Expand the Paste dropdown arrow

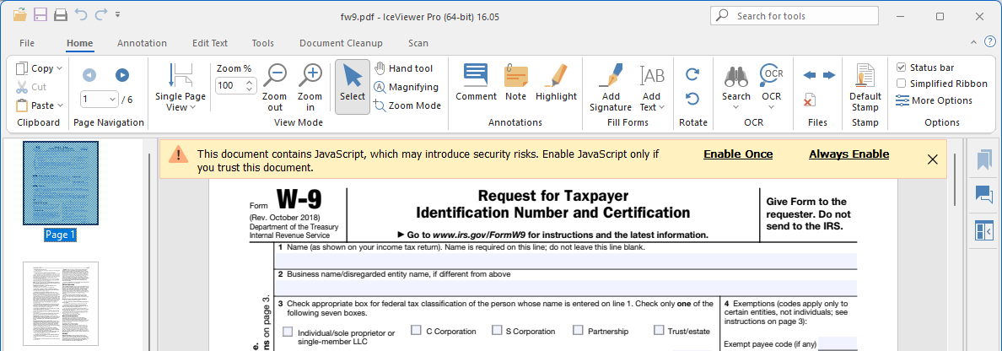[60, 105]
